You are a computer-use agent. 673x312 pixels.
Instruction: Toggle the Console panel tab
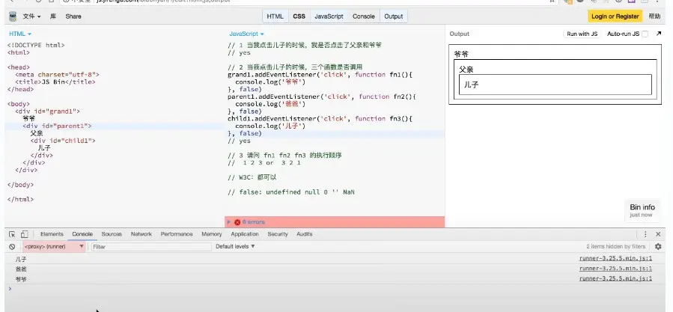tap(364, 16)
